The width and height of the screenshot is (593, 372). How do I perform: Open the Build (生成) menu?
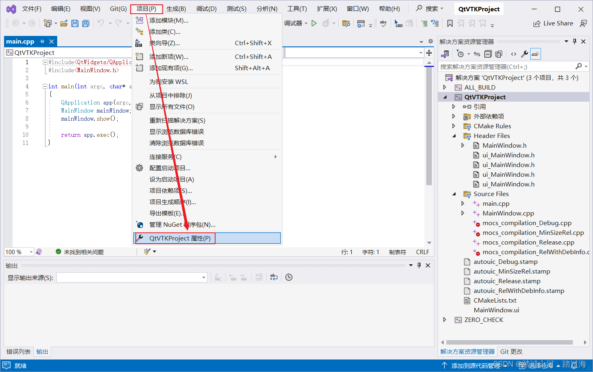tap(176, 9)
